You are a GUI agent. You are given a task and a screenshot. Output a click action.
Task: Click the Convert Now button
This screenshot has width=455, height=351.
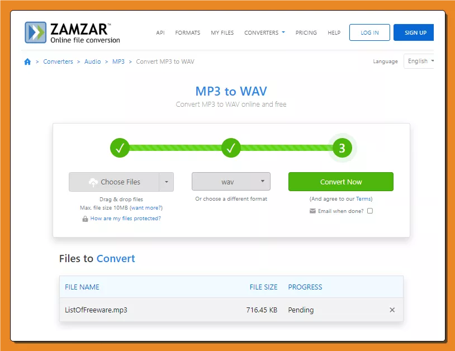340,182
